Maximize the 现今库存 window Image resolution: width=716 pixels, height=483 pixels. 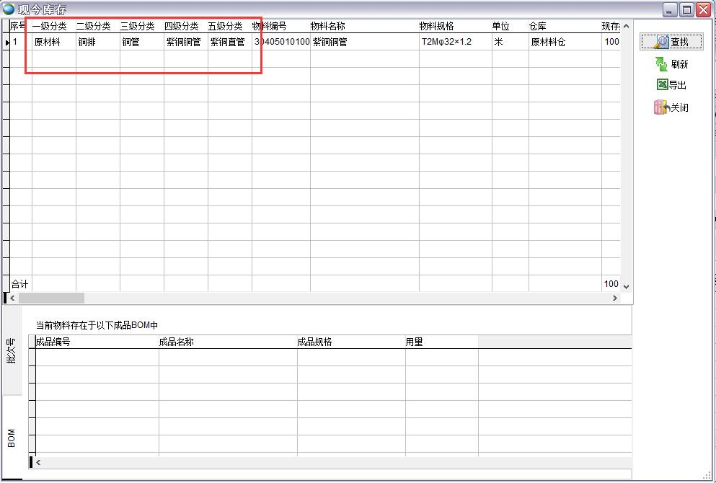click(686, 9)
